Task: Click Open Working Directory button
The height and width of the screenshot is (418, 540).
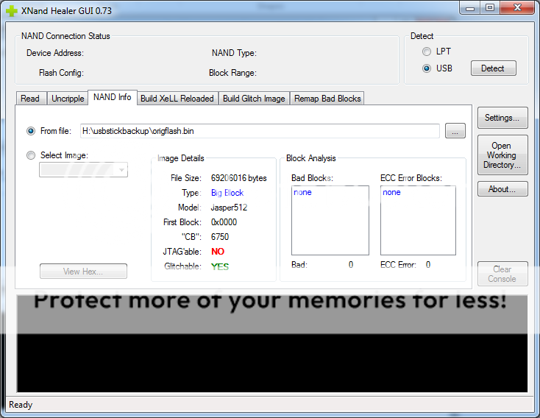Action: coord(502,155)
